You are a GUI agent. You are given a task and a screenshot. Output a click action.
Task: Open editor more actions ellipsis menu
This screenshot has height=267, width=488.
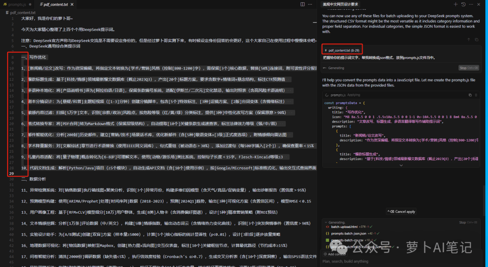click(x=310, y=5)
